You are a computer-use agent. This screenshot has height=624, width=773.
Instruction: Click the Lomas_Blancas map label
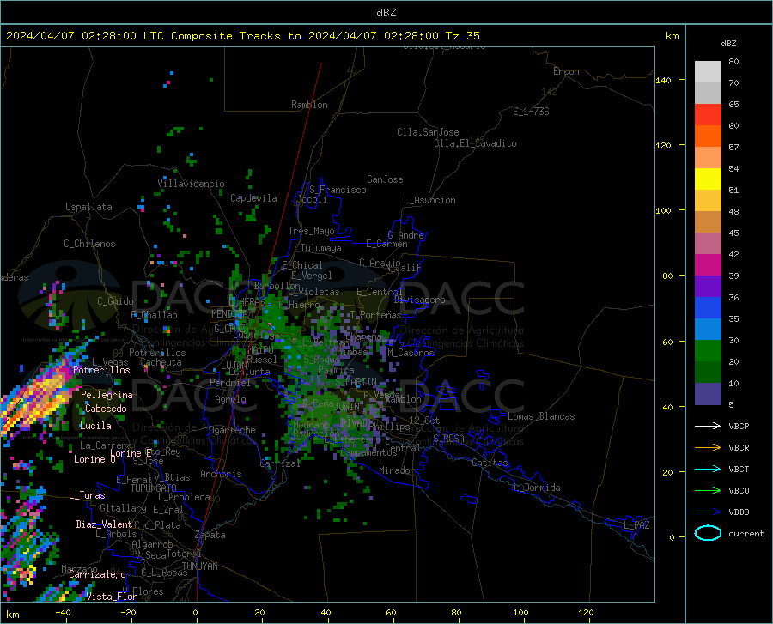(x=541, y=416)
